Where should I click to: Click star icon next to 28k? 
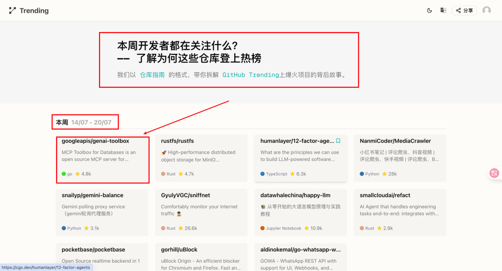click(x=384, y=174)
